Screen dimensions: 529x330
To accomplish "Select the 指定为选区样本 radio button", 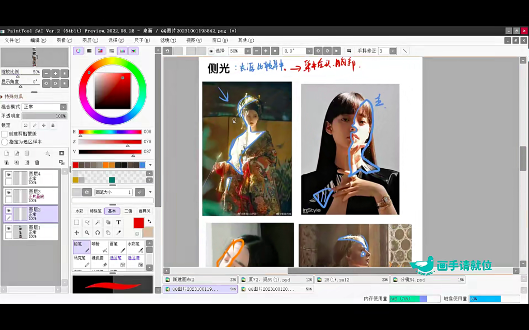I will point(4,142).
